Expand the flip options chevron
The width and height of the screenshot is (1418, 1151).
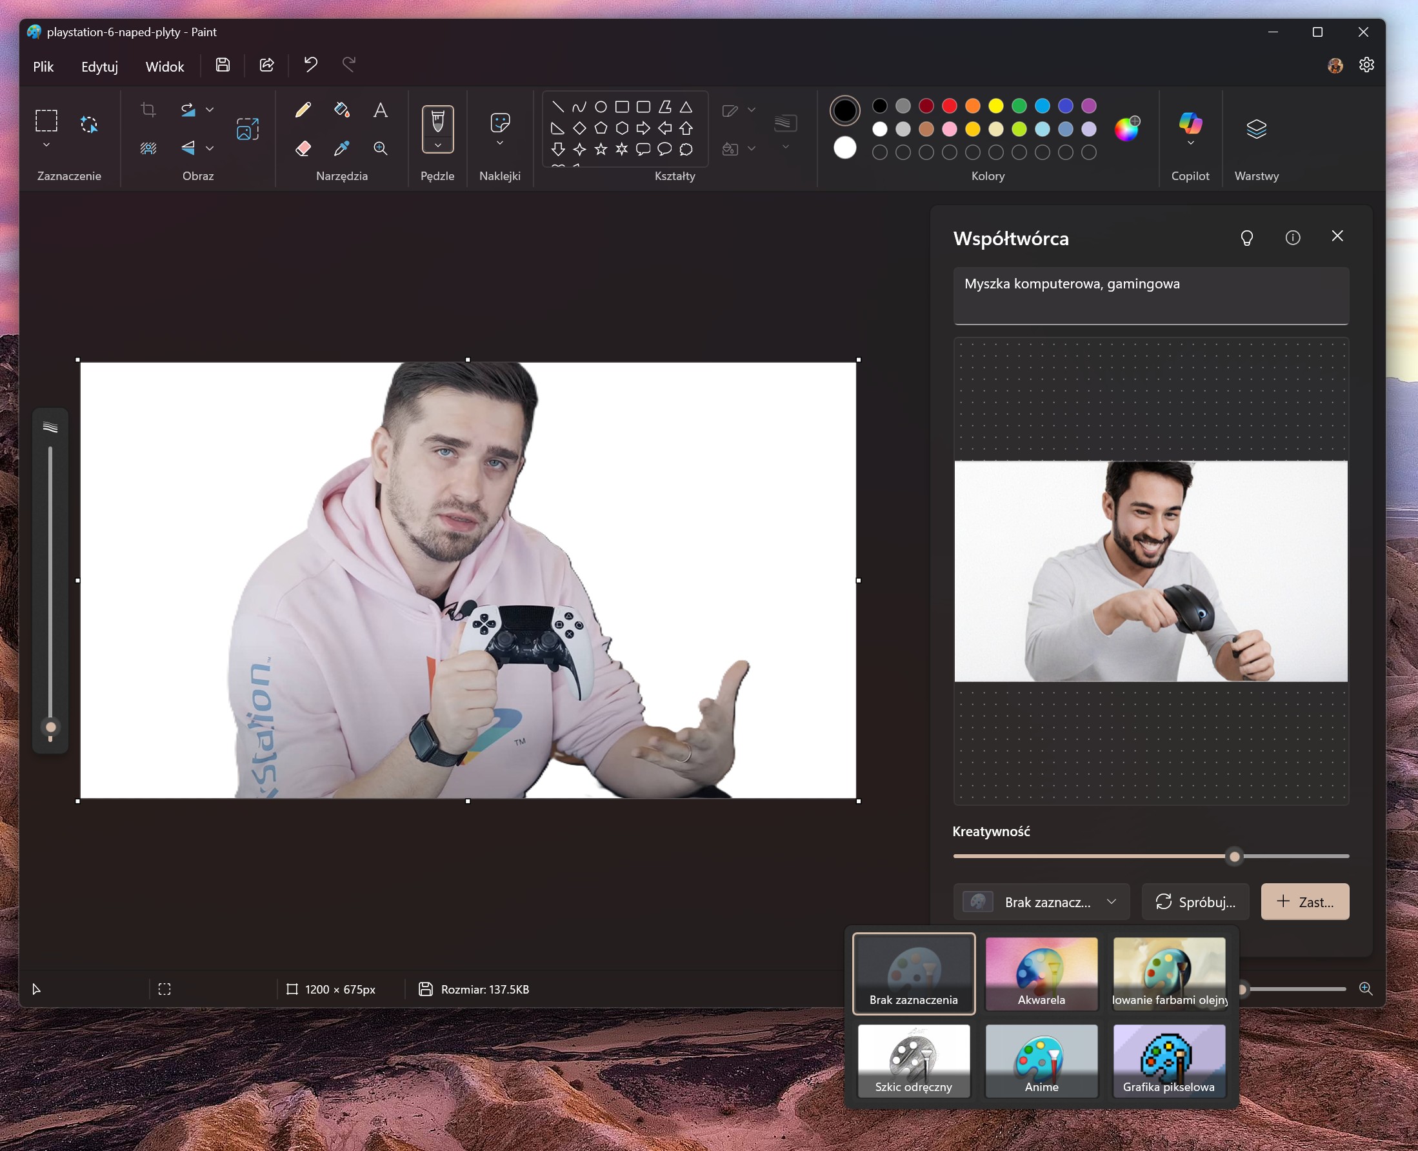coord(210,148)
